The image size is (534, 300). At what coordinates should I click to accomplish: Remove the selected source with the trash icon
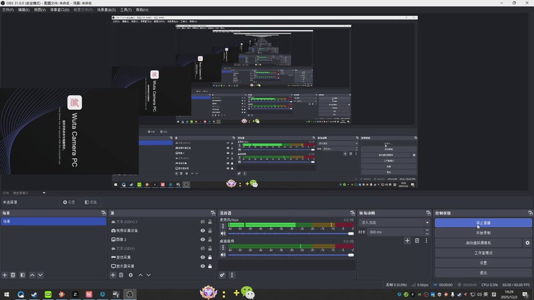coord(121,275)
